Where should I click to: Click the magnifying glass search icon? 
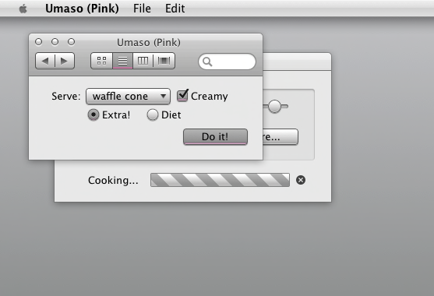tap(207, 62)
